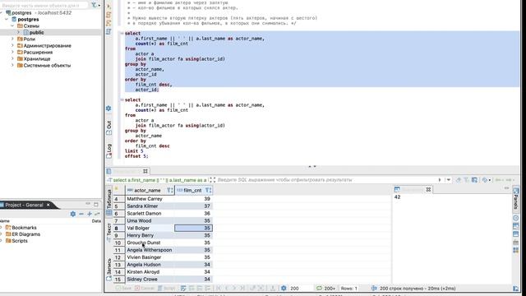Screen dimensions: 526x296
Task: Expand the Хранилище folder
Action: pyautogui.click(x=12, y=58)
